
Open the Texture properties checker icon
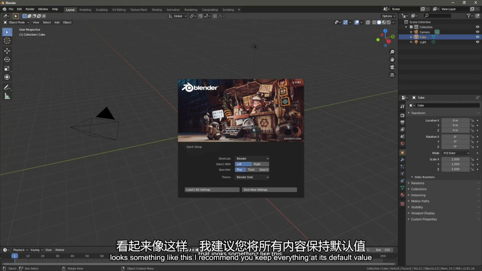point(403,204)
